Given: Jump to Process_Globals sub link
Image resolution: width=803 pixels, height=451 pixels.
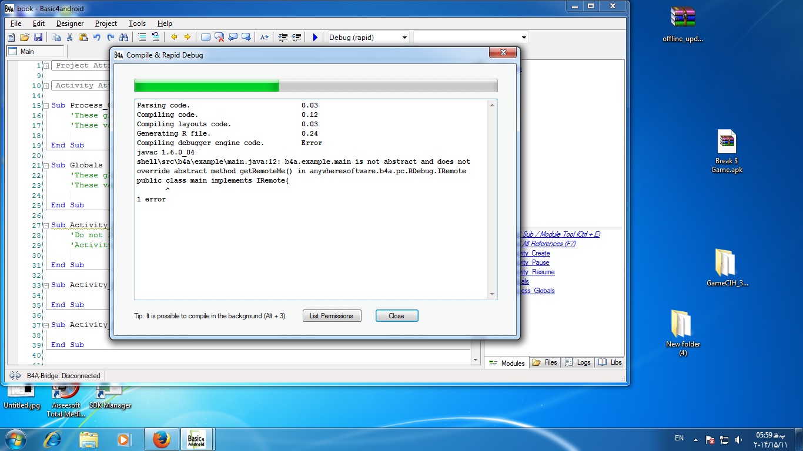Looking at the screenshot, I should point(537,291).
